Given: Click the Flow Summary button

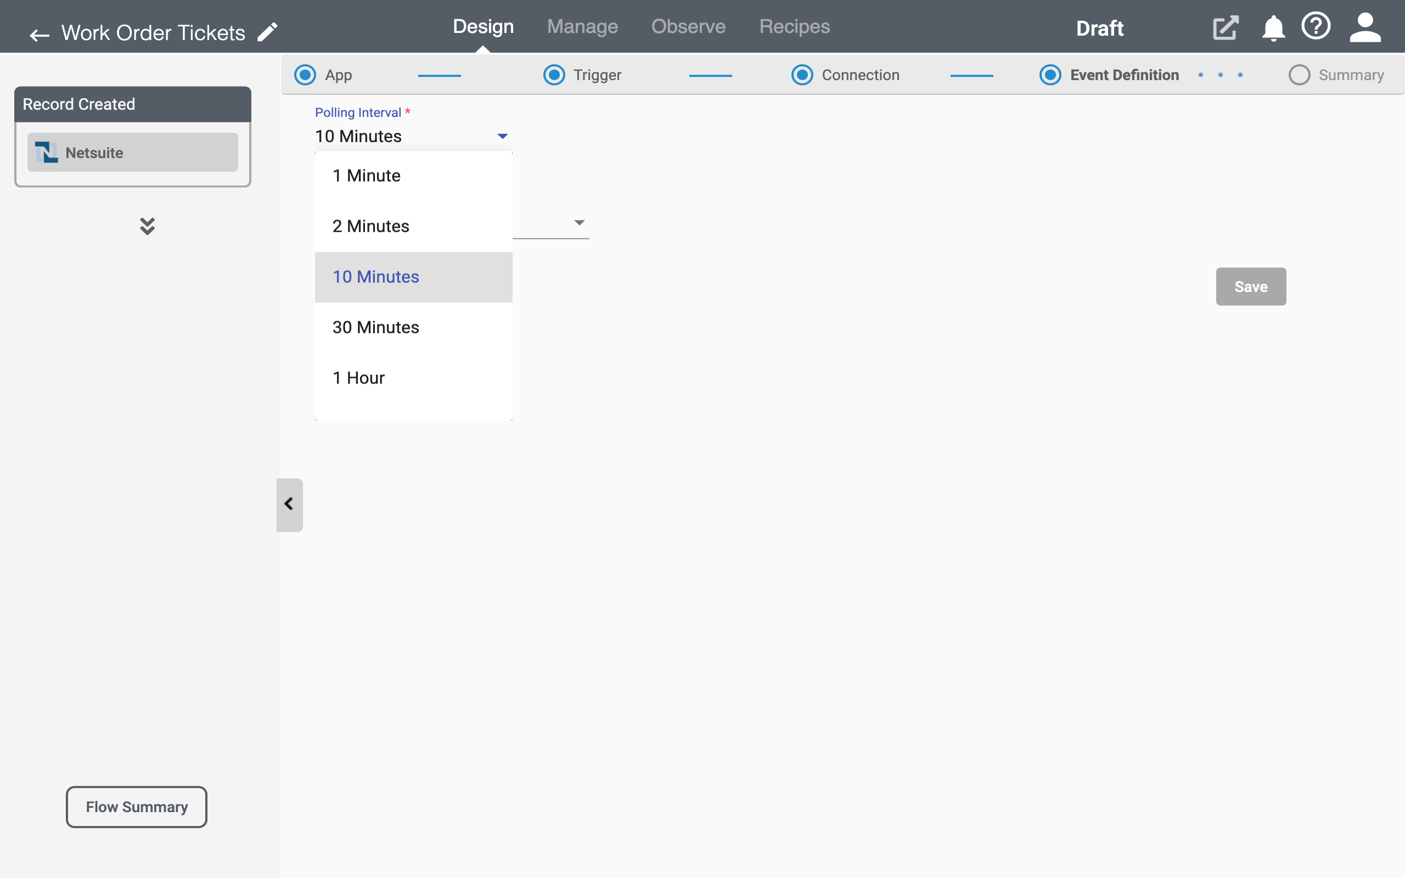Looking at the screenshot, I should [x=137, y=806].
